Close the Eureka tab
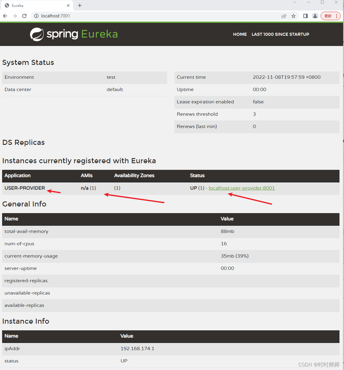344x370 pixels. click(x=68, y=5)
